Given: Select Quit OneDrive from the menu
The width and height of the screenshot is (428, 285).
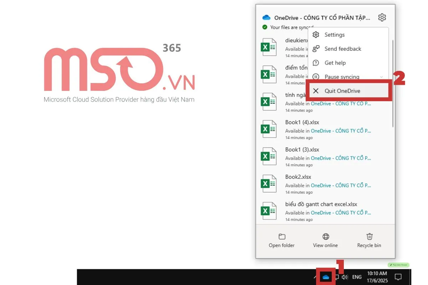Looking at the screenshot, I should pos(342,91).
